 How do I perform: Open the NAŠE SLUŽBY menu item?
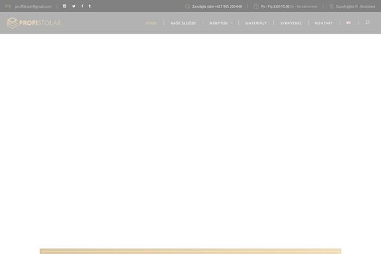(184, 23)
